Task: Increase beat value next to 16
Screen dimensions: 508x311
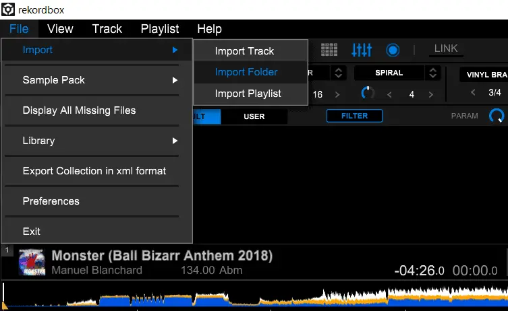Action: coord(337,94)
